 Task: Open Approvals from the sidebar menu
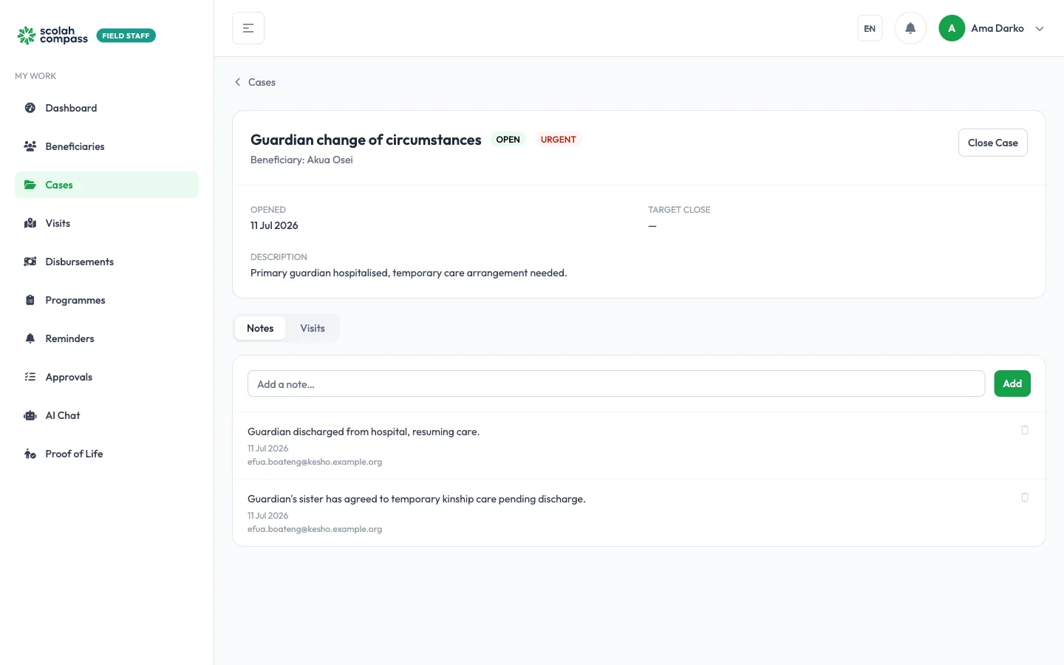point(106,377)
